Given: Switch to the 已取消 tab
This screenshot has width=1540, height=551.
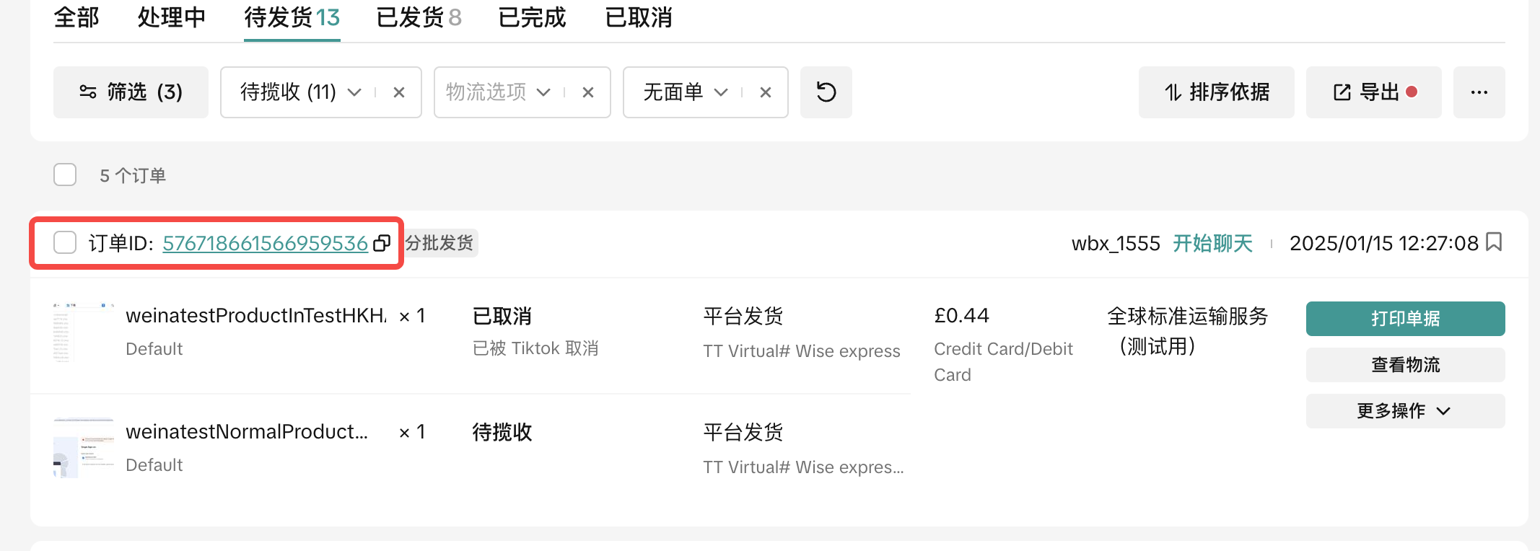Looking at the screenshot, I should point(639,17).
